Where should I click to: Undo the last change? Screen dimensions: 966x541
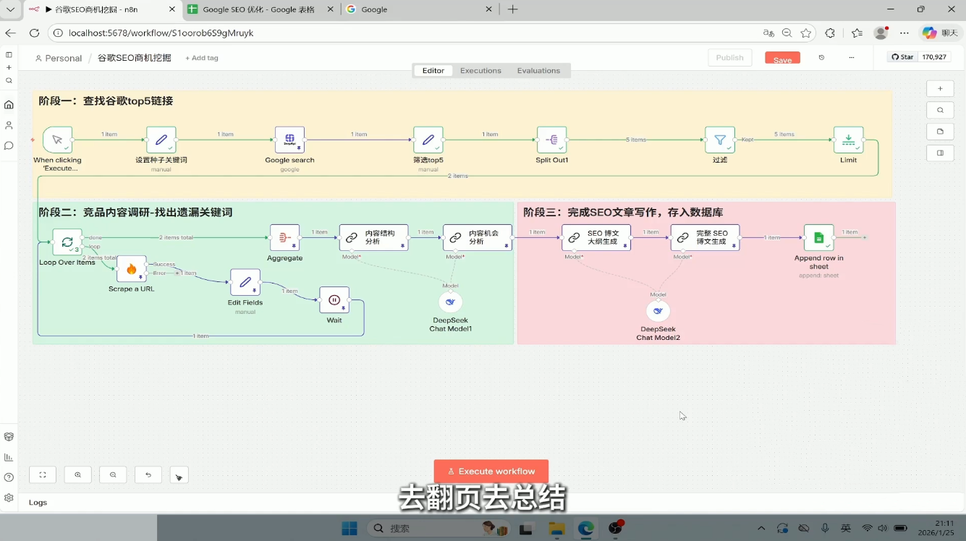click(148, 474)
